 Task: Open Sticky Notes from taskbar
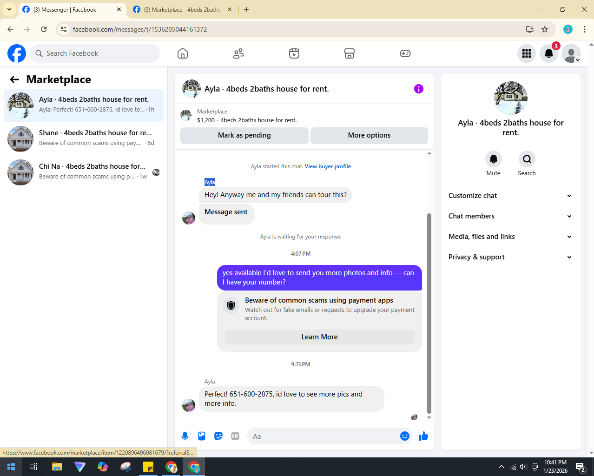click(148, 467)
